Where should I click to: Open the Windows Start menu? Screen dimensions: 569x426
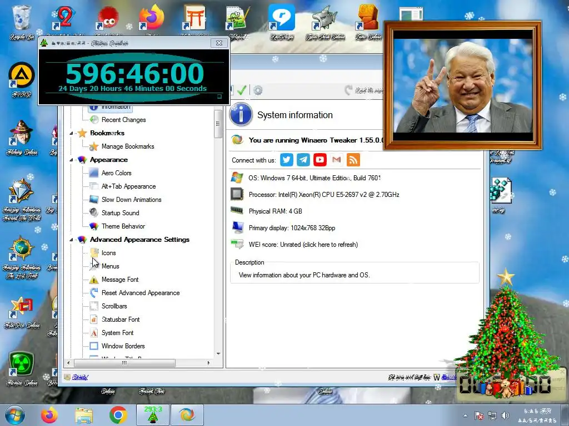15,415
